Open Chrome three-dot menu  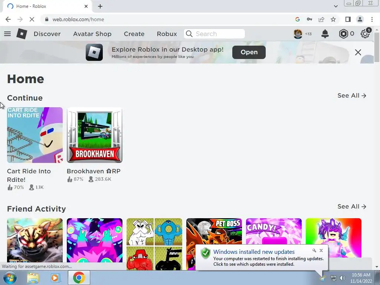click(372, 19)
